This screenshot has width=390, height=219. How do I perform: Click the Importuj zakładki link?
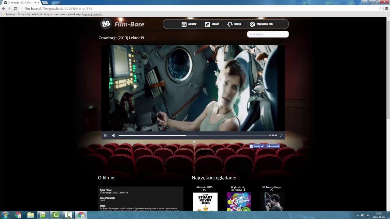pyautogui.click(x=92, y=14)
